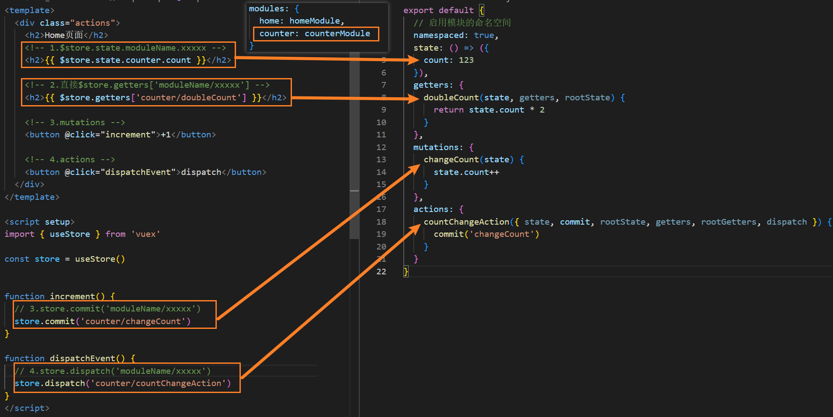Click the 'actions: {' line in the module

point(438,209)
